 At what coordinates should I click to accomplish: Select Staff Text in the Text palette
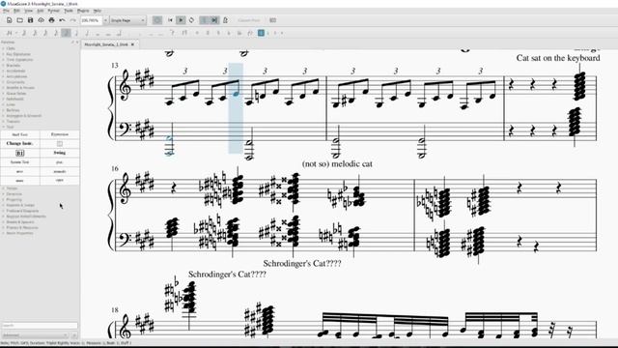pos(19,134)
